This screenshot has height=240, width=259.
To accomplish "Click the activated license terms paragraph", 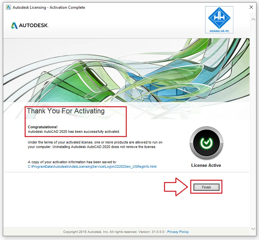I will click(x=95, y=144).
